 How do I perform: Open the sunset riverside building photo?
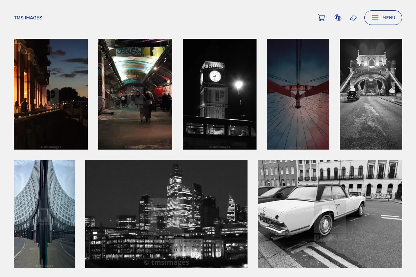(x=51, y=94)
